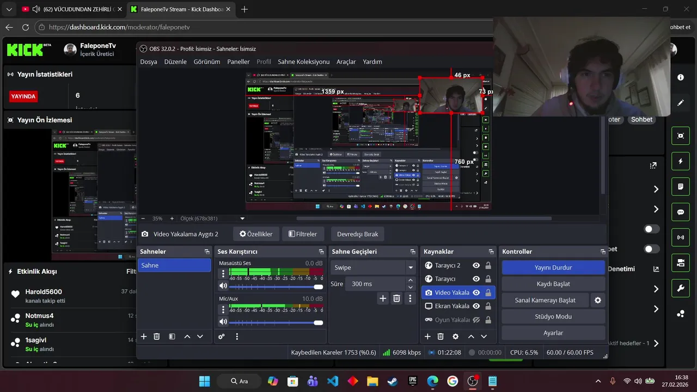Add a new scene in Sahneler panel
Image resolution: width=697 pixels, height=392 pixels.
(x=144, y=336)
